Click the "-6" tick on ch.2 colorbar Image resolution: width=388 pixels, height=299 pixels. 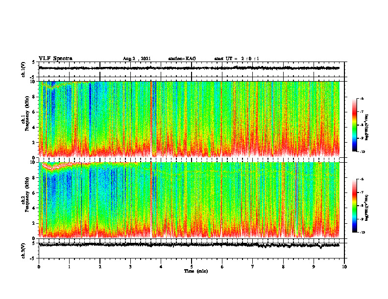click(362, 179)
